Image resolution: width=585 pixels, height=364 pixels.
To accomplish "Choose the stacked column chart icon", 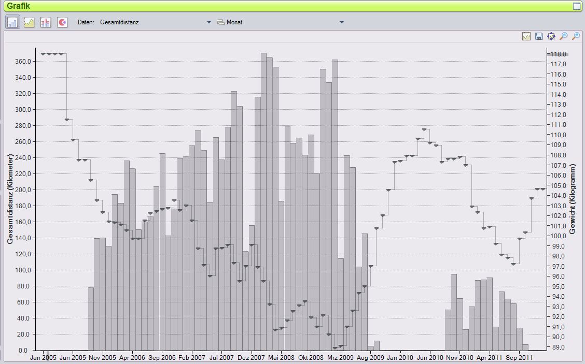I will click(46, 22).
